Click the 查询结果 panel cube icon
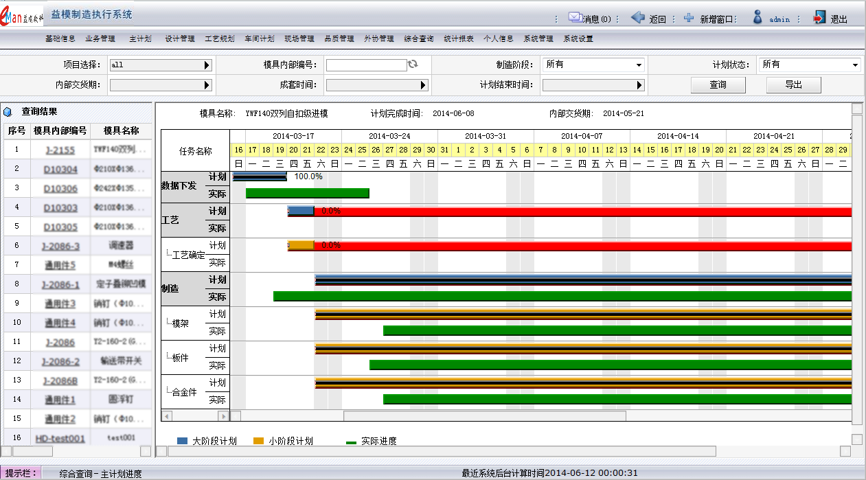The width and height of the screenshot is (866, 480). tap(8, 111)
